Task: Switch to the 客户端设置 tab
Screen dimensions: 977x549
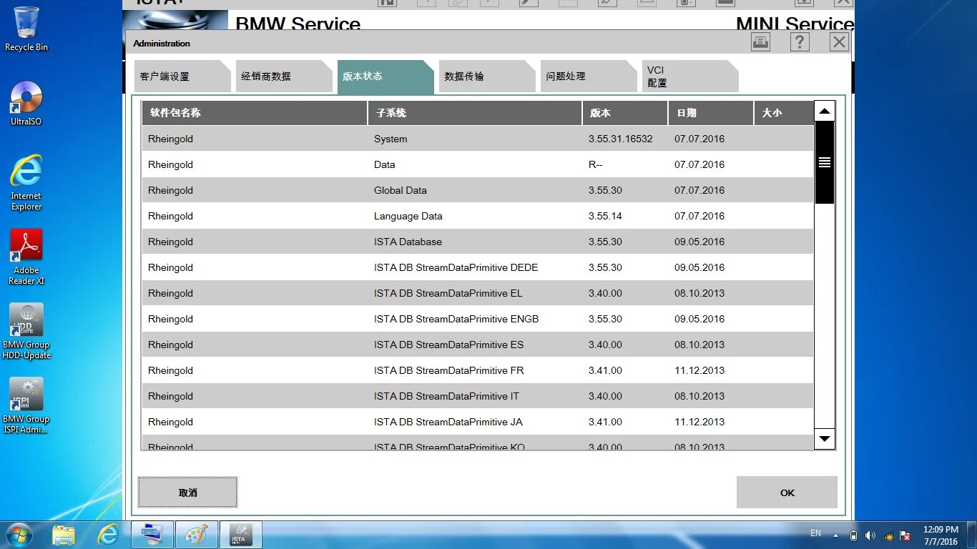Action: tap(182, 76)
